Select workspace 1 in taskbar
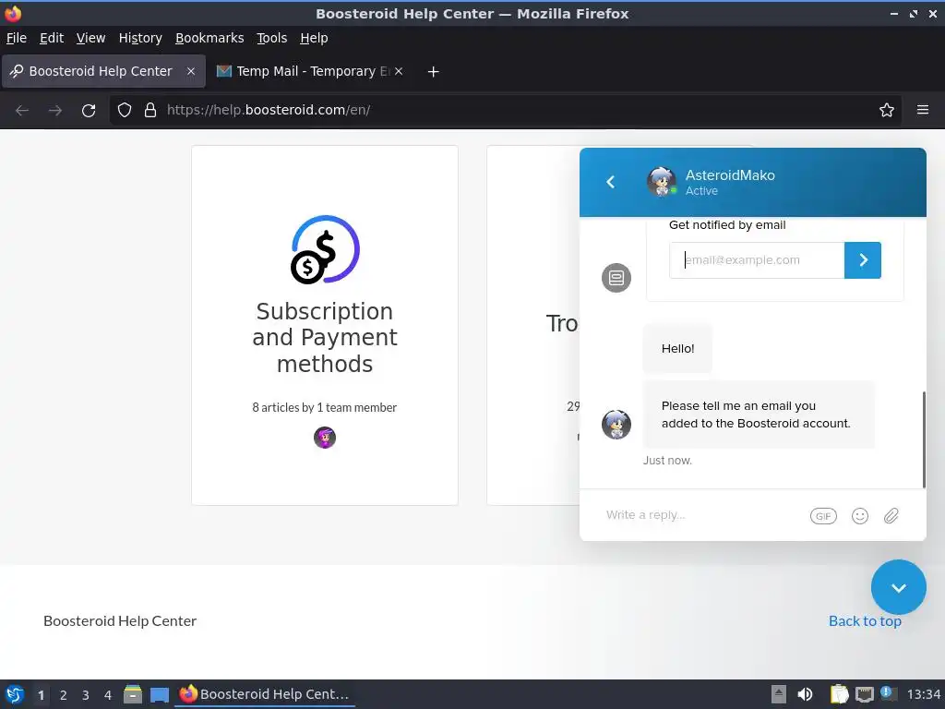Screen dimensions: 945x709 (41, 695)
